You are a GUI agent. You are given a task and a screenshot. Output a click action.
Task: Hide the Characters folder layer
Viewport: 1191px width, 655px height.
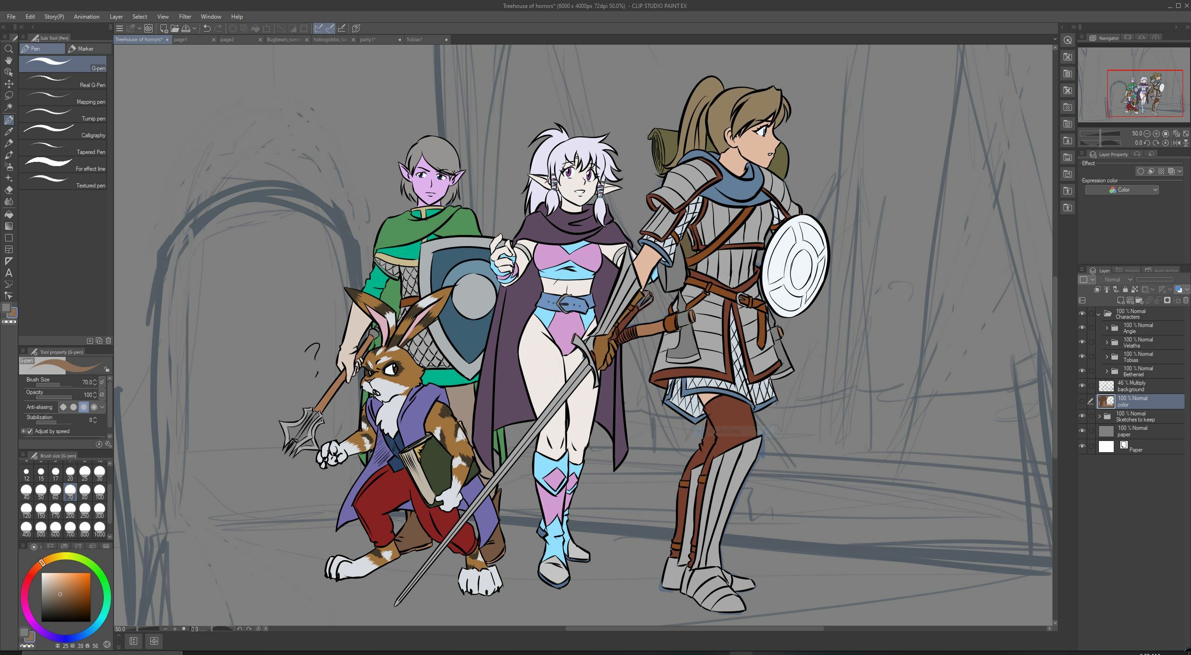[x=1082, y=314]
